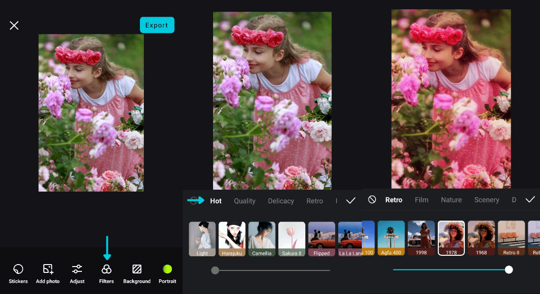Select the Background tool

tap(137, 272)
